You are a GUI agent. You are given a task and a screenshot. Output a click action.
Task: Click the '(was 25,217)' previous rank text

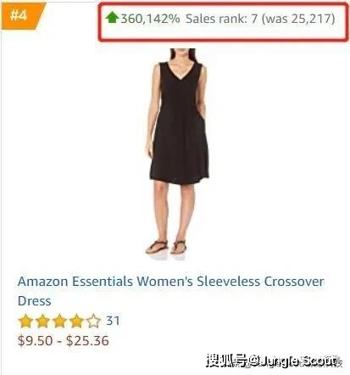298,19
